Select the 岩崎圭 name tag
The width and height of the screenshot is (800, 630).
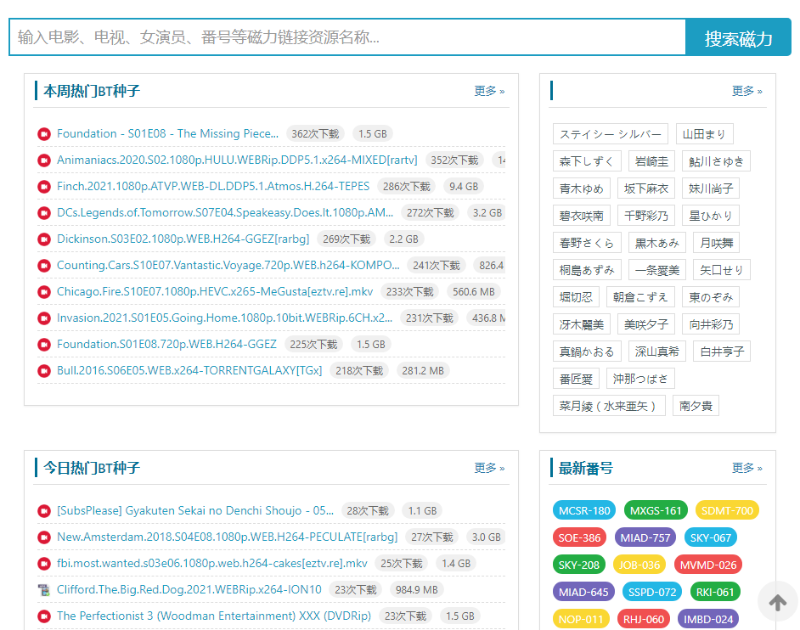pyautogui.click(x=651, y=161)
